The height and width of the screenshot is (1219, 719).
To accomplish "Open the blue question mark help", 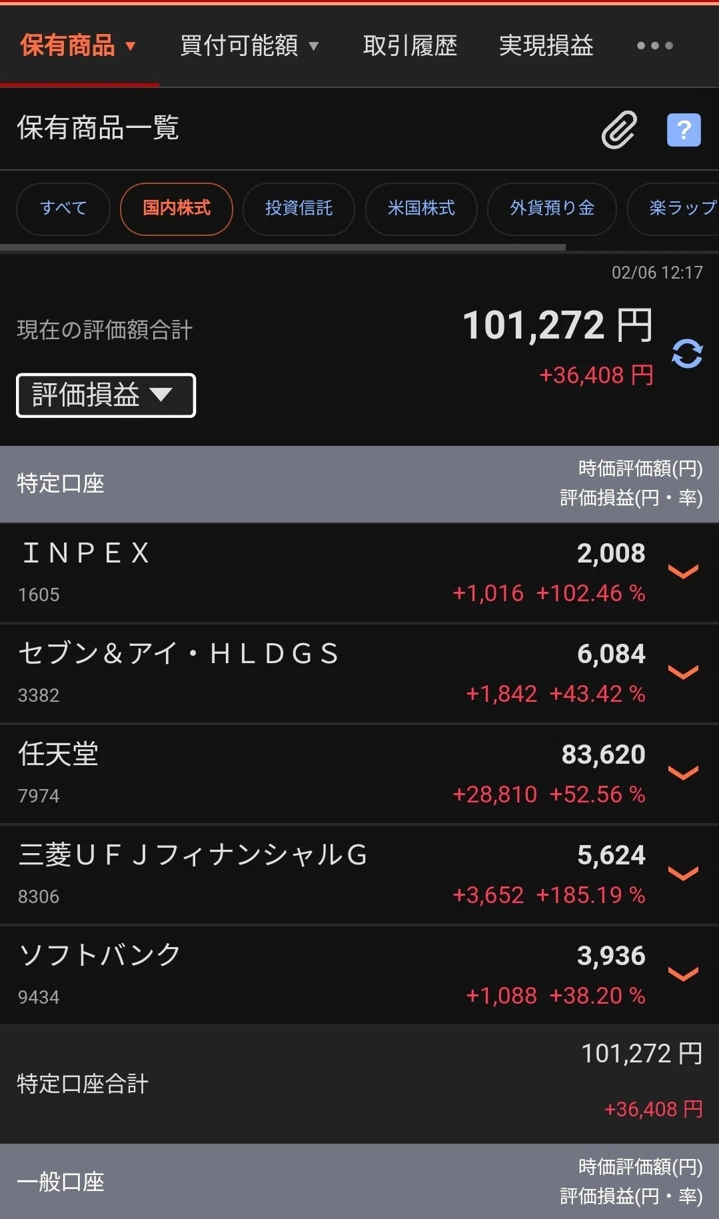I will point(684,129).
